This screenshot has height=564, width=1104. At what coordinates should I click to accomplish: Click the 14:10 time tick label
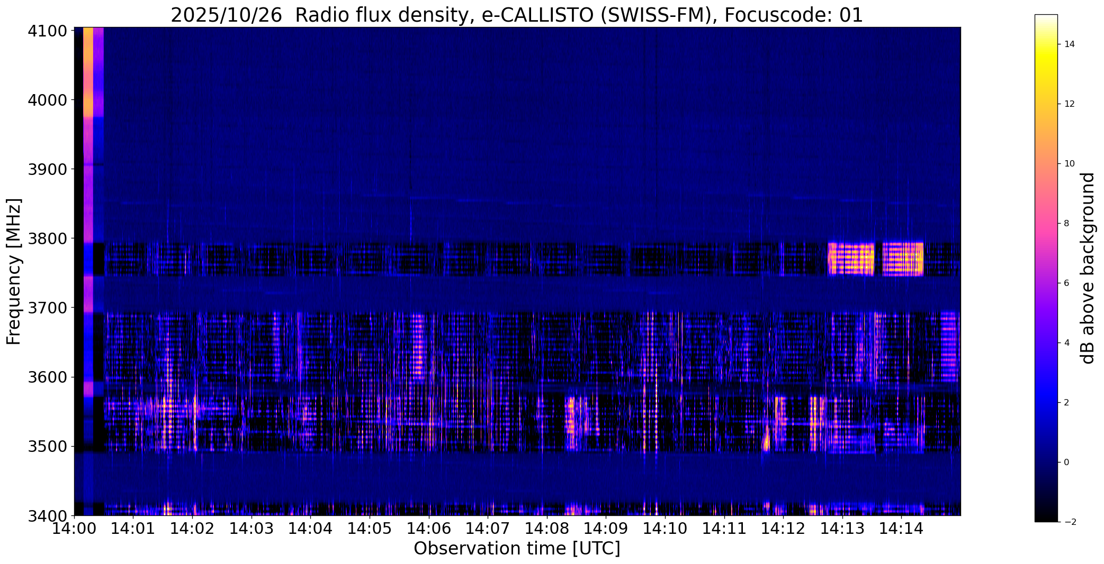coord(665,529)
